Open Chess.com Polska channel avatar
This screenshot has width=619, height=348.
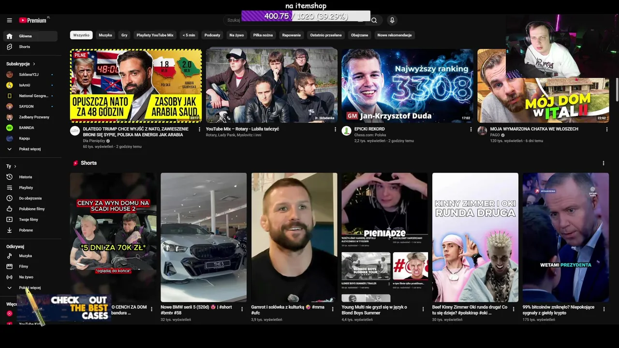point(346,131)
